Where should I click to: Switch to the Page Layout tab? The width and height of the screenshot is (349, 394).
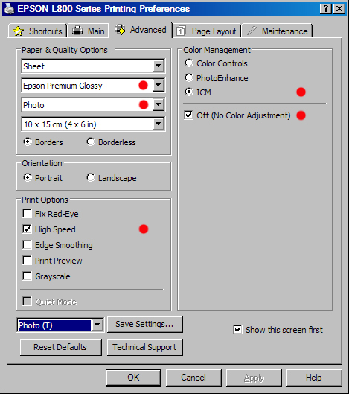point(206,31)
